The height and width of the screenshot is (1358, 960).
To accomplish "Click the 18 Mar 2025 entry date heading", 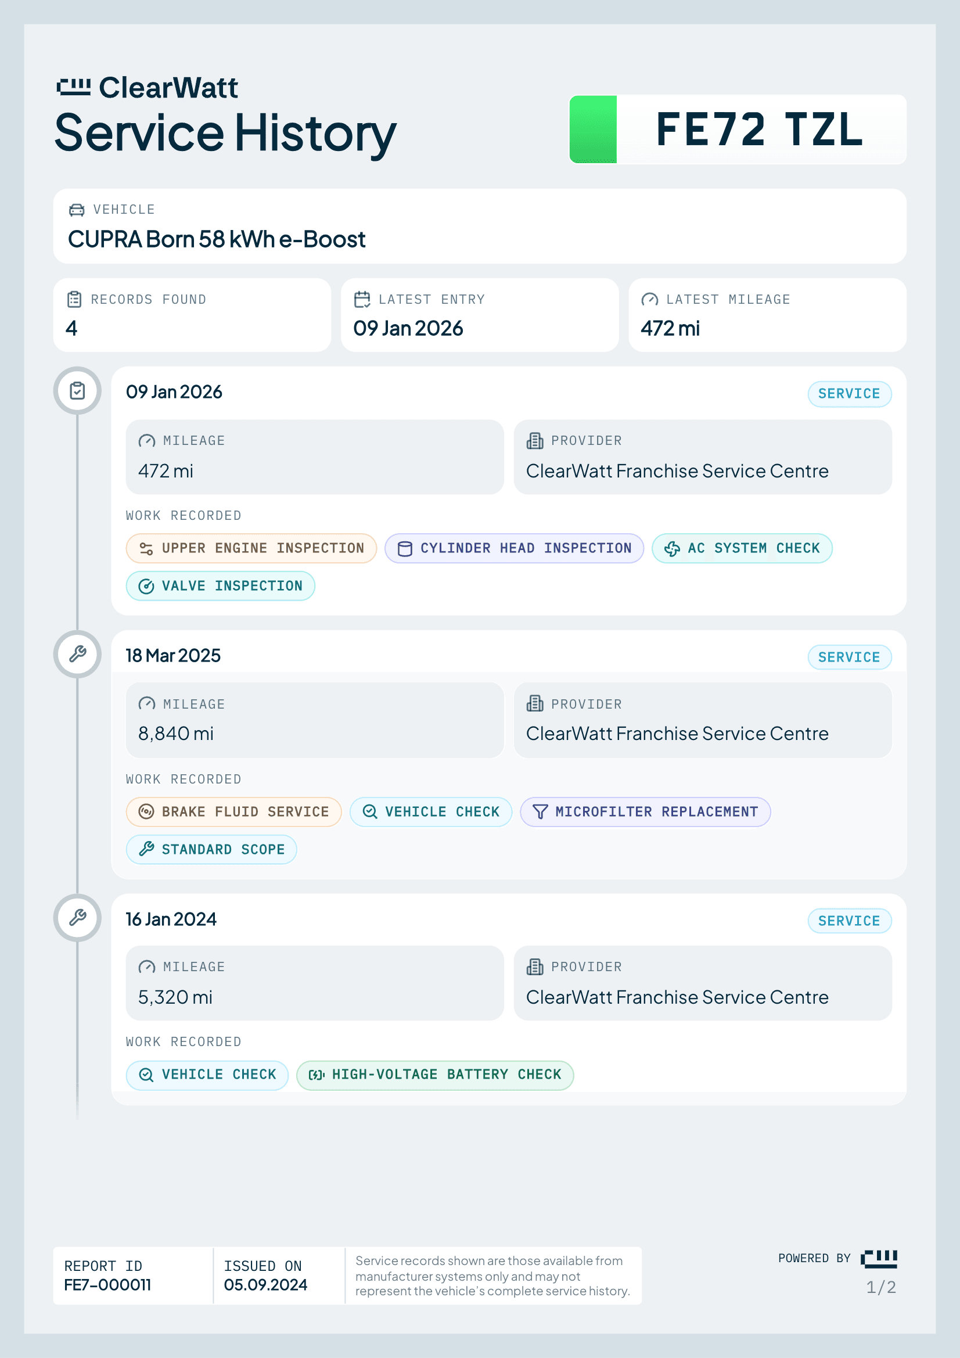I will (x=172, y=656).
